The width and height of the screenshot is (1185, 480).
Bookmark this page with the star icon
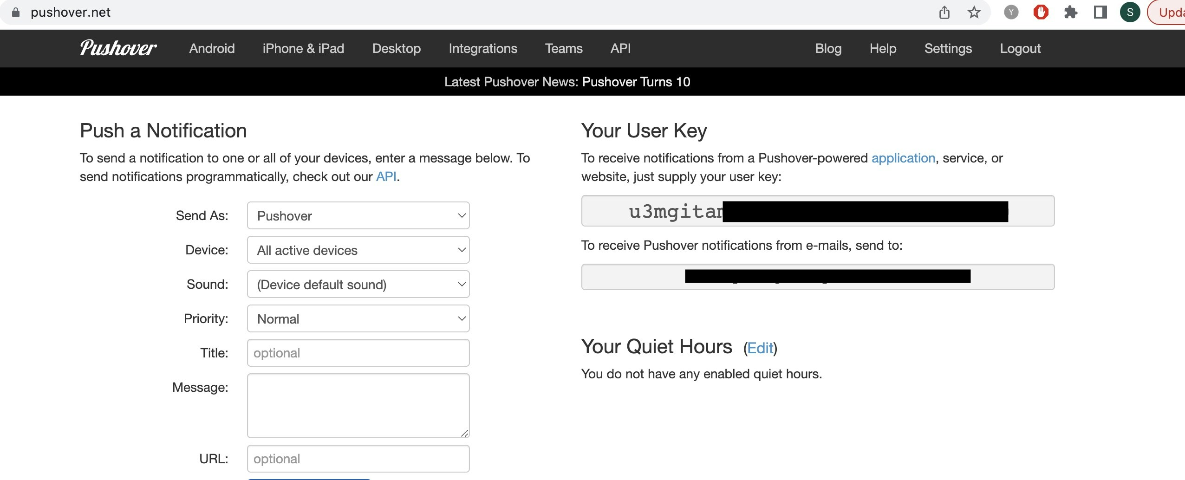pos(974,13)
